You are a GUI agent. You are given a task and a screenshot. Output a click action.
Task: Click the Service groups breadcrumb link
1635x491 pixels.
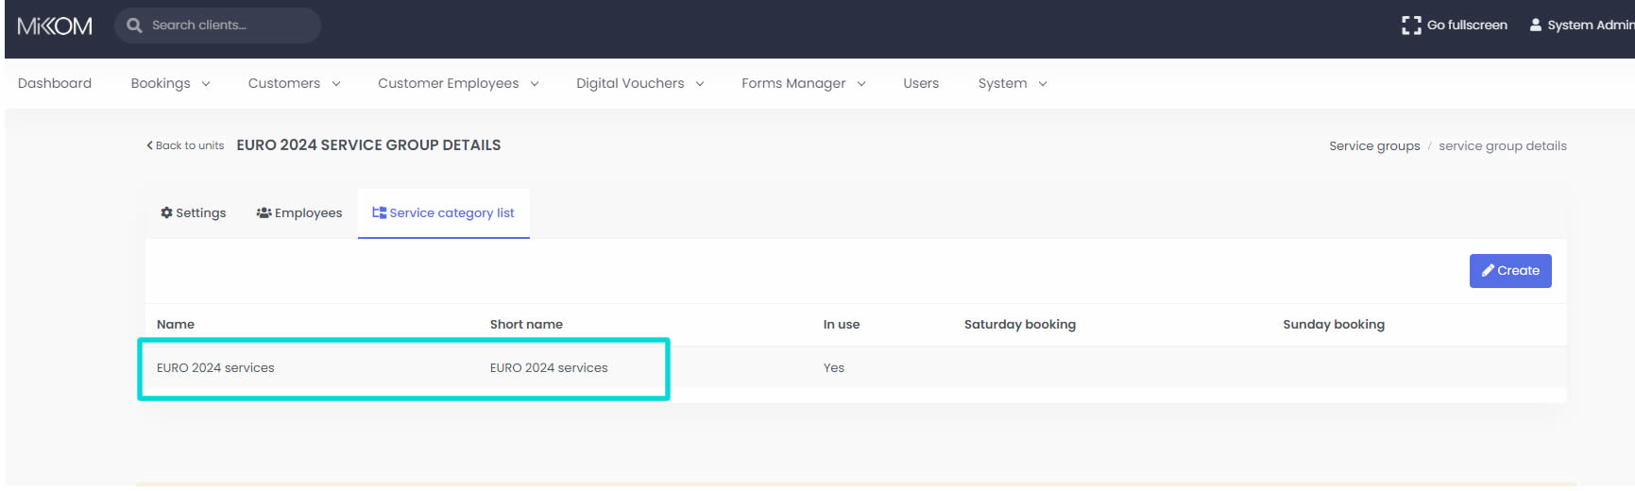[1373, 146]
